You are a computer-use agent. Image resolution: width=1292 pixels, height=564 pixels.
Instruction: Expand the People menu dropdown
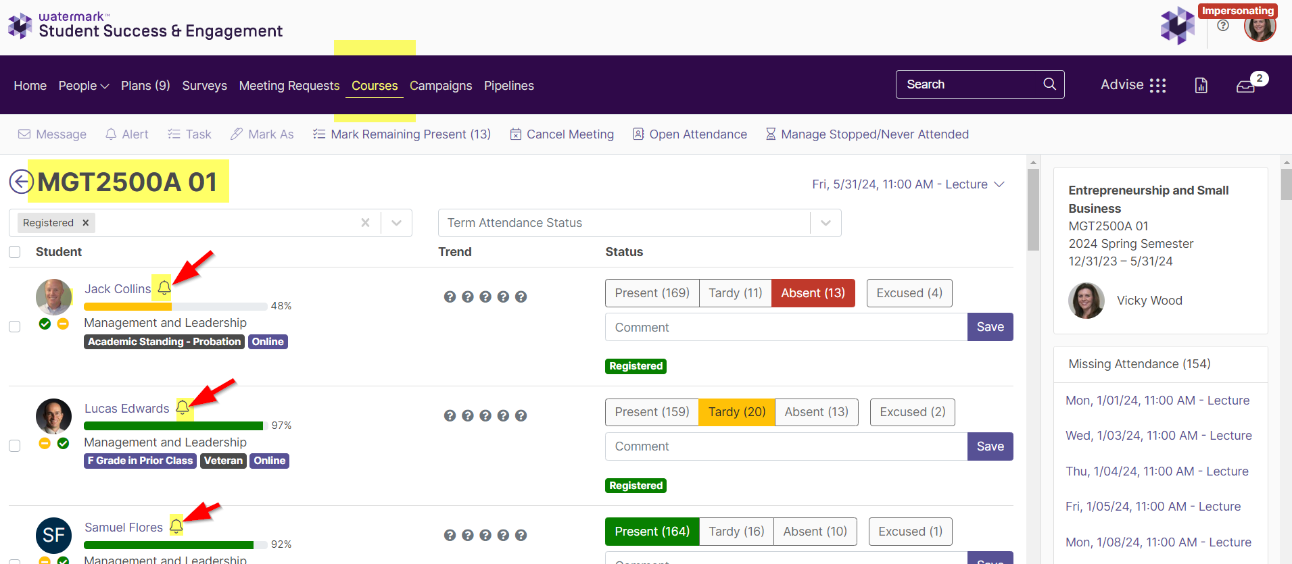pos(84,86)
